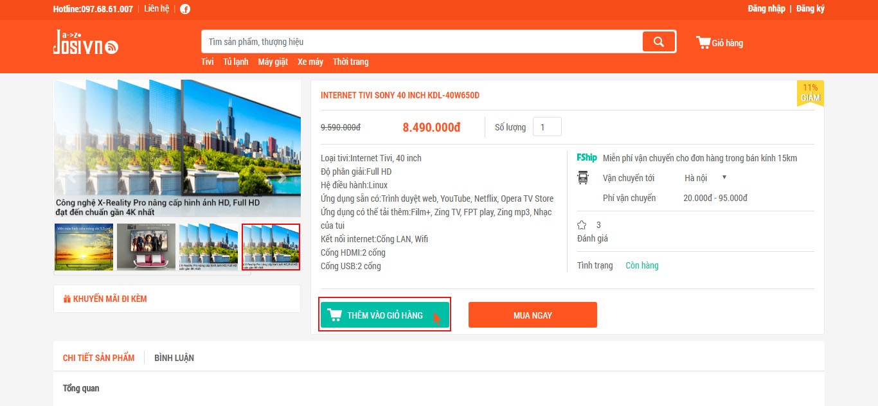
Task: Click next arrow on the product image
Action: tap(282, 176)
